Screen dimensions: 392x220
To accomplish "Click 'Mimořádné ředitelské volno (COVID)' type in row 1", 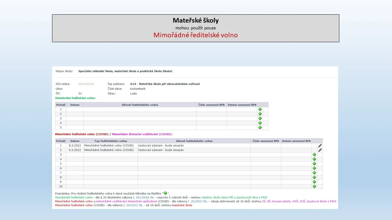I will [109, 145].
